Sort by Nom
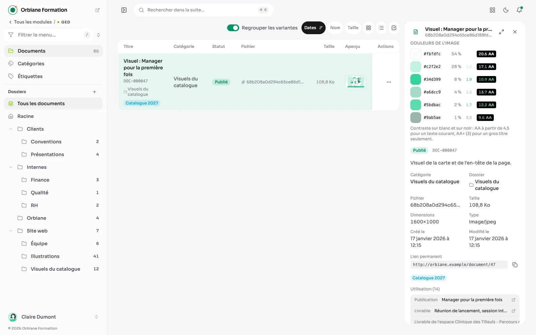Viewport: 536px width, 335px height. pos(335,28)
